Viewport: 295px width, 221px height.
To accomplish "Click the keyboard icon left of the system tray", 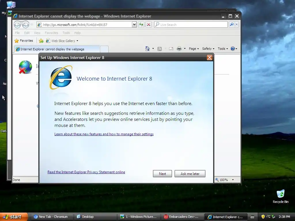I will pos(252,217).
